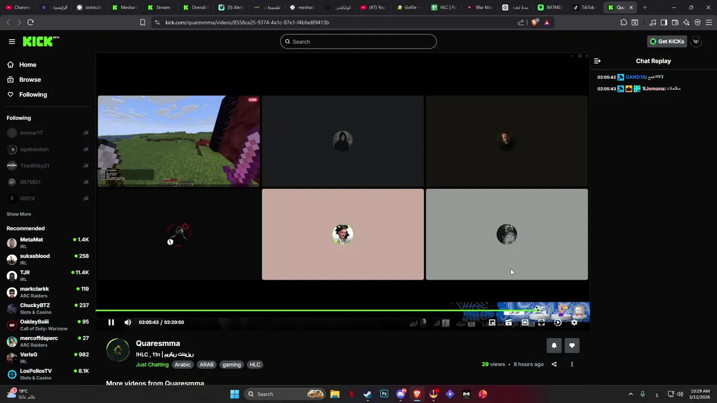Open followed channel ogabdullah
Screen dimensions: 717x403
click(48, 149)
